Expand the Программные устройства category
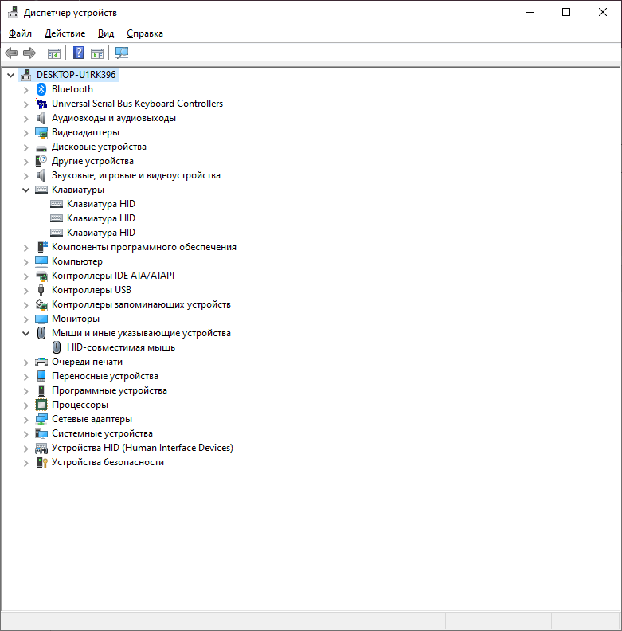The width and height of the screenshot is (622, 631). click(26, 390)
